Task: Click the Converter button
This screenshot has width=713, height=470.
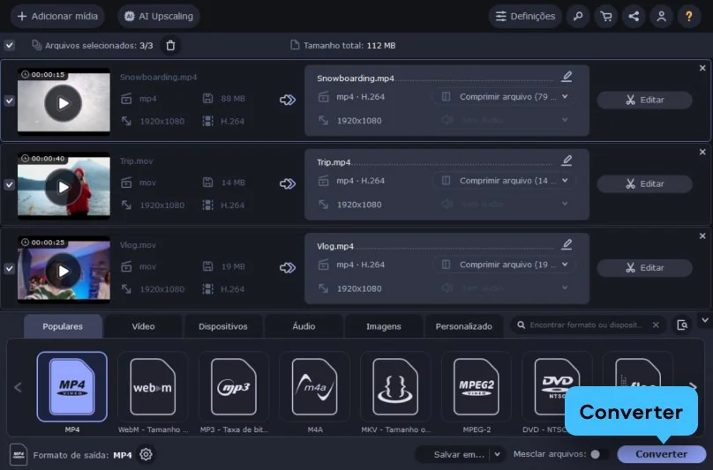Action: pos(661,454)
